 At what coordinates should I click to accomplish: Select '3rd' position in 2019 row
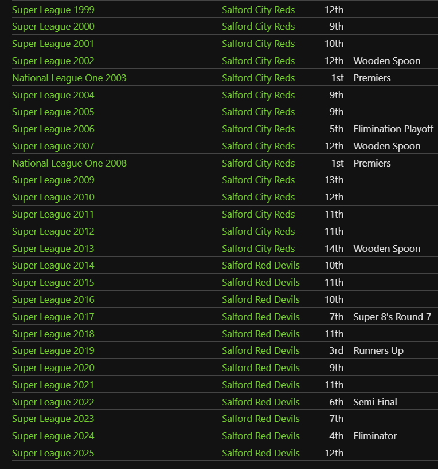point(337,351)
